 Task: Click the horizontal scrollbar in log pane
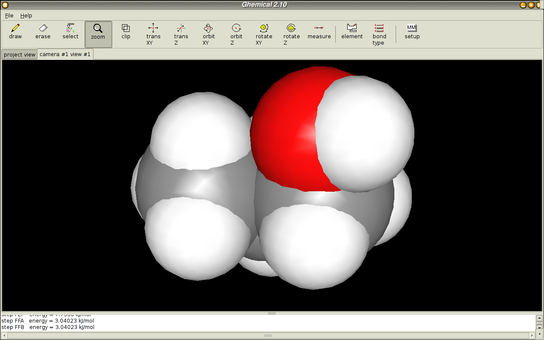[x=268, y=335]
